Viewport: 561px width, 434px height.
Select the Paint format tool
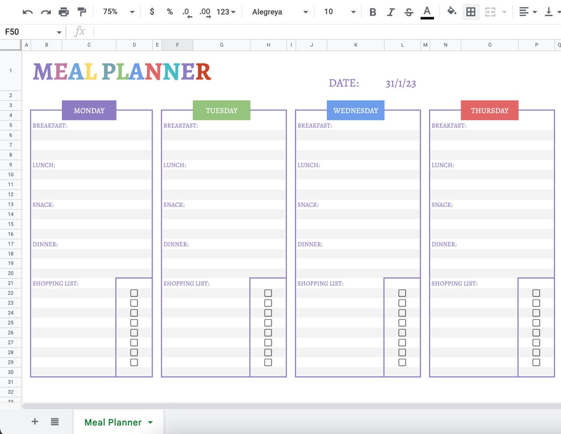pyautogui.click(x=82, y=11)
